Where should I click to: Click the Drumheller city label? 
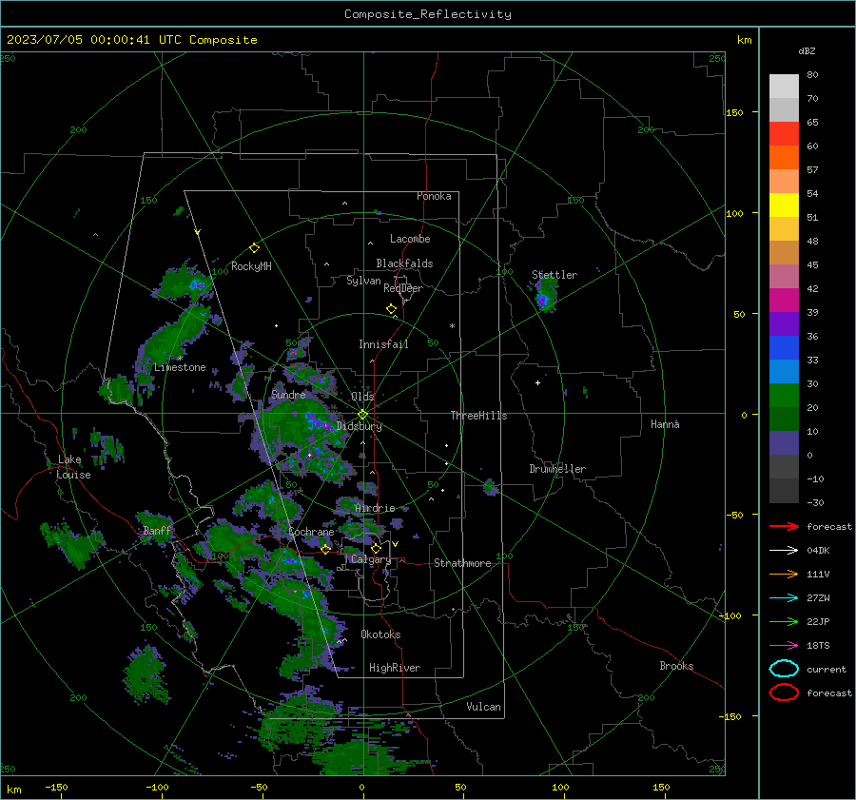pyautogui.click(x=557, y=469)
